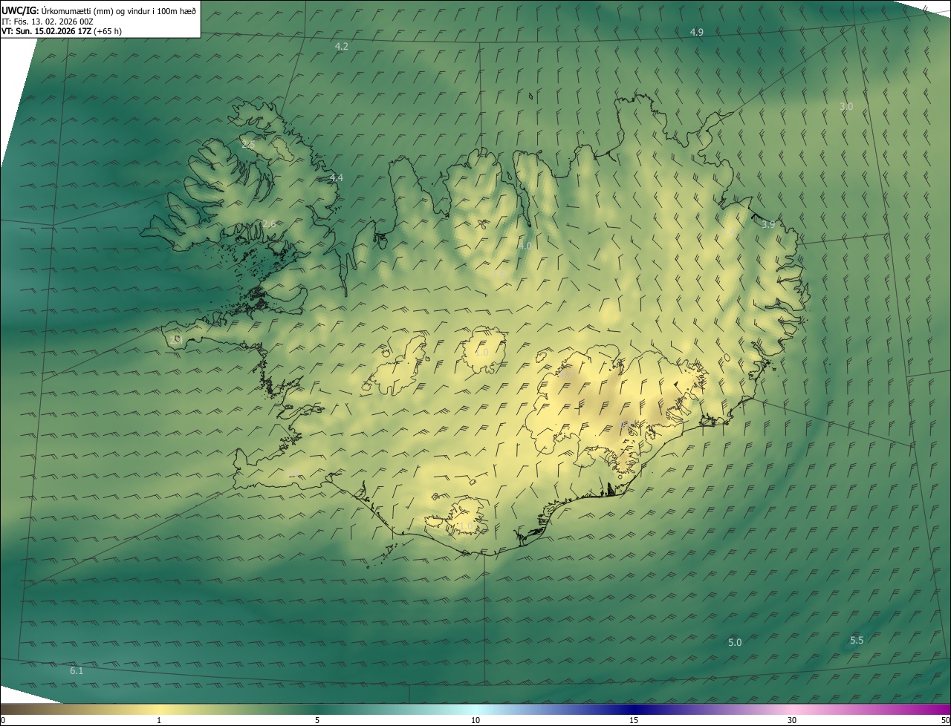Click the 5.5 value label in the southeast
This screenshot has height=726, width=951.
857,640
